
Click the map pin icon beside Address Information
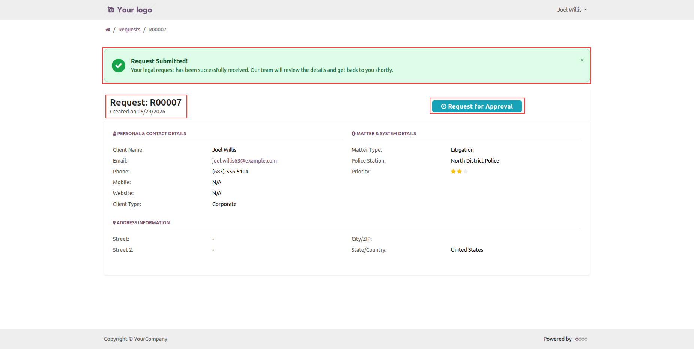pyautogui.click(x=114, y=223)
